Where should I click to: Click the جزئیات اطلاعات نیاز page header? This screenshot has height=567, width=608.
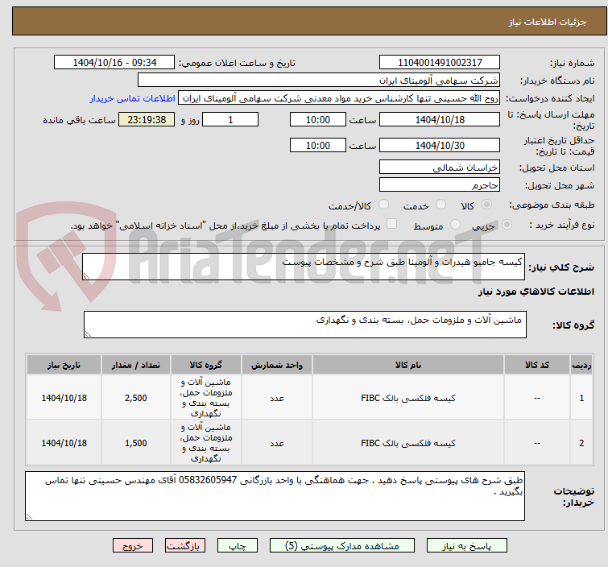tap(309, 21)
